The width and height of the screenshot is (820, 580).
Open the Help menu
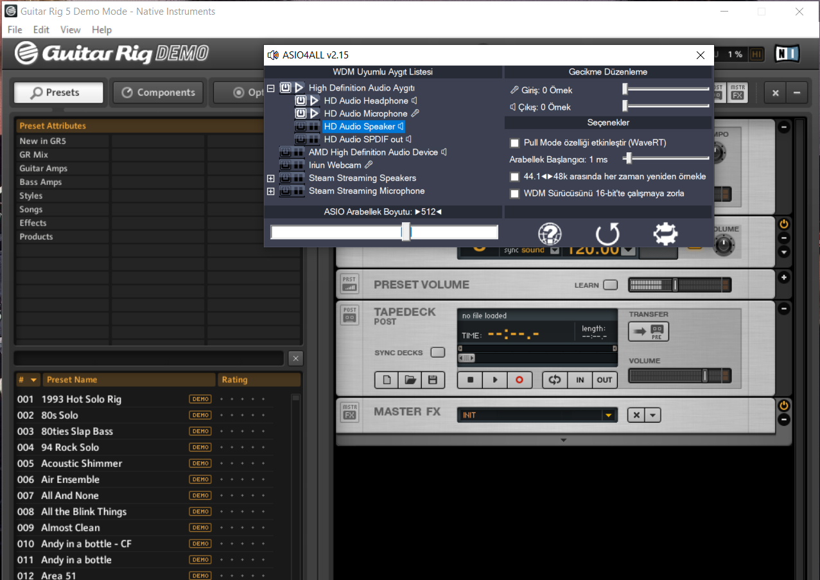coord(101,30)
